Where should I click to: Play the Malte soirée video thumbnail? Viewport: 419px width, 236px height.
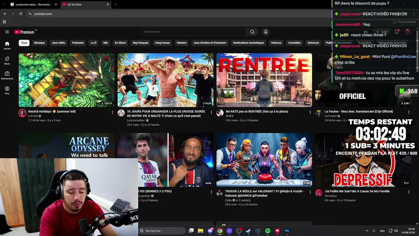(x=165, y=80)
